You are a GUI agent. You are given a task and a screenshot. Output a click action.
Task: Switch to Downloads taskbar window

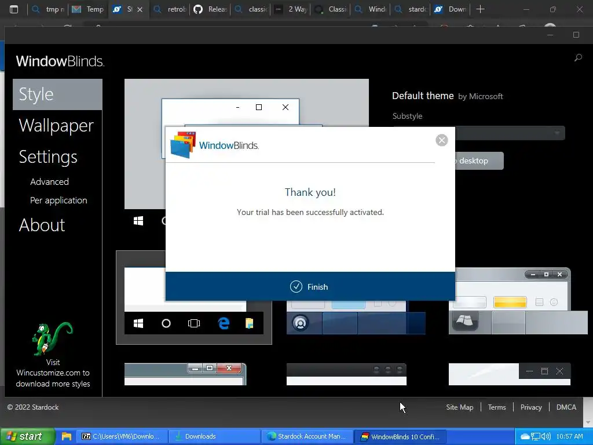pyautogui.click(x=214, y=436)
